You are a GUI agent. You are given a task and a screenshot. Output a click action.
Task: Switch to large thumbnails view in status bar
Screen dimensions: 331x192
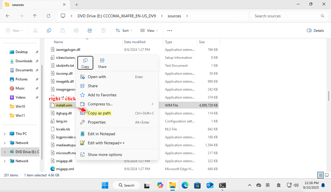tap(327, 175)
